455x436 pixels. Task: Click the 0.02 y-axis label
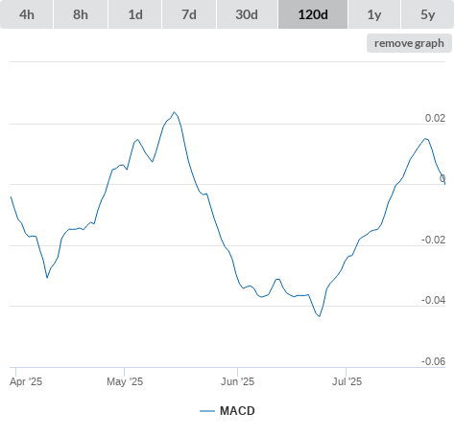[435, 118]
